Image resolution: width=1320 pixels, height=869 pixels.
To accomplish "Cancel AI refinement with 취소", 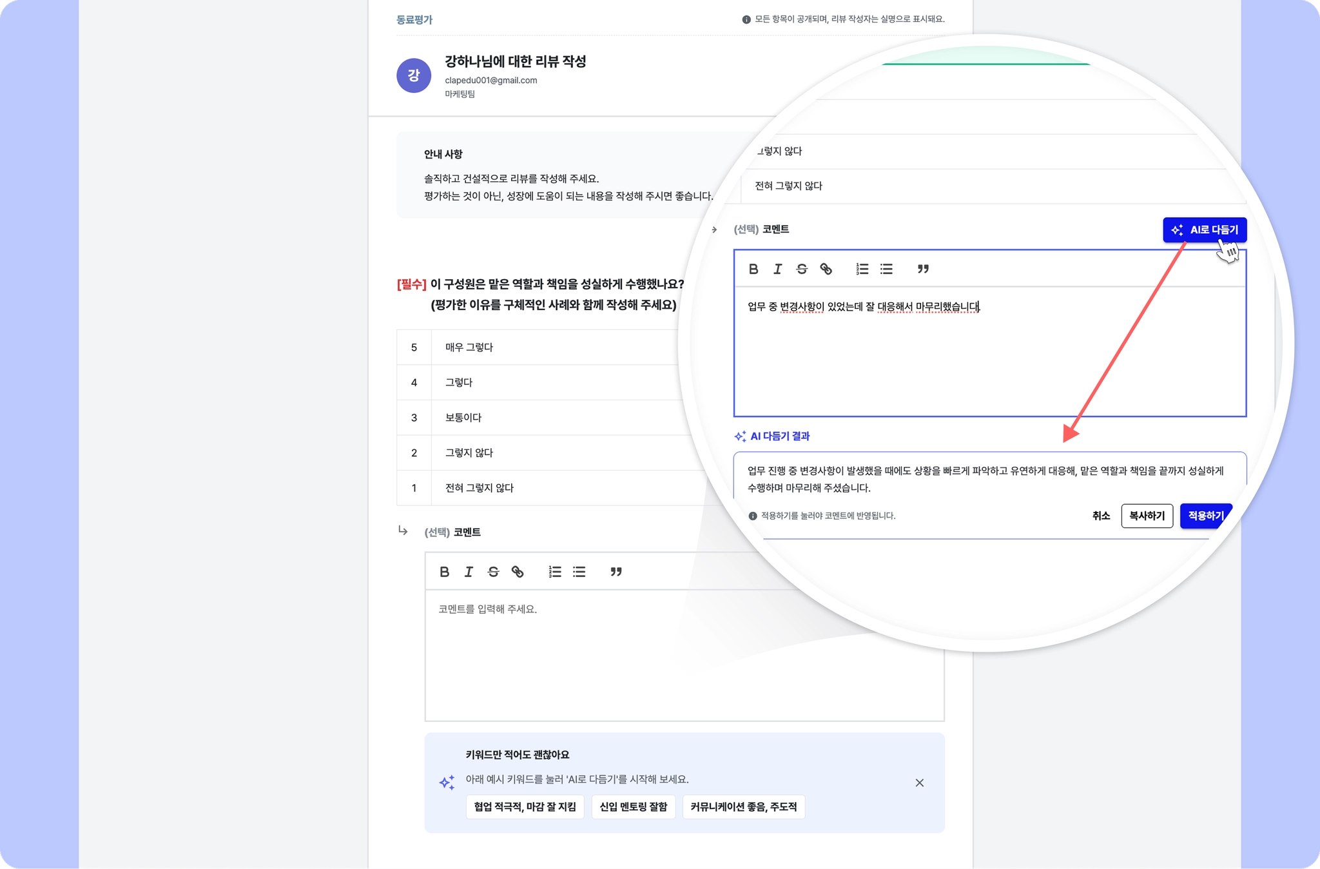I will (x=1101, y=516).
